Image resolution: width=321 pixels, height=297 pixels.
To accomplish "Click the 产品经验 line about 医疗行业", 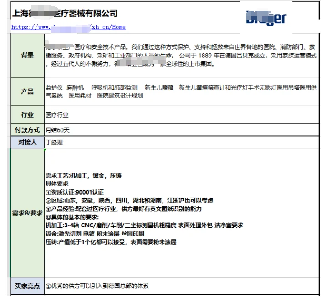I will 124,209.
